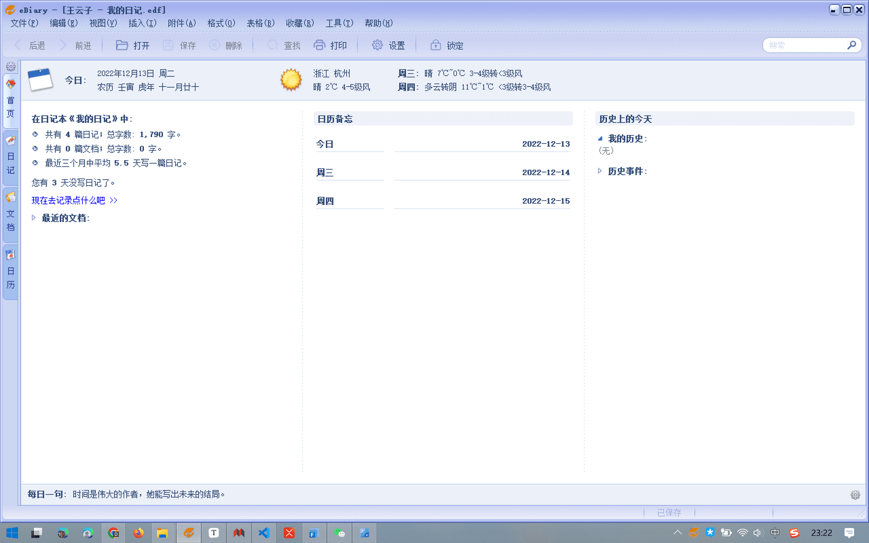Print using the 打印 toolbar button

(330, 45)
